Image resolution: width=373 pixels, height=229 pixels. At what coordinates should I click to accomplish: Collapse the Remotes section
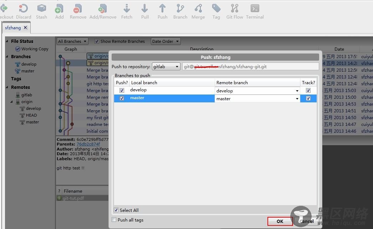(7, 87)
